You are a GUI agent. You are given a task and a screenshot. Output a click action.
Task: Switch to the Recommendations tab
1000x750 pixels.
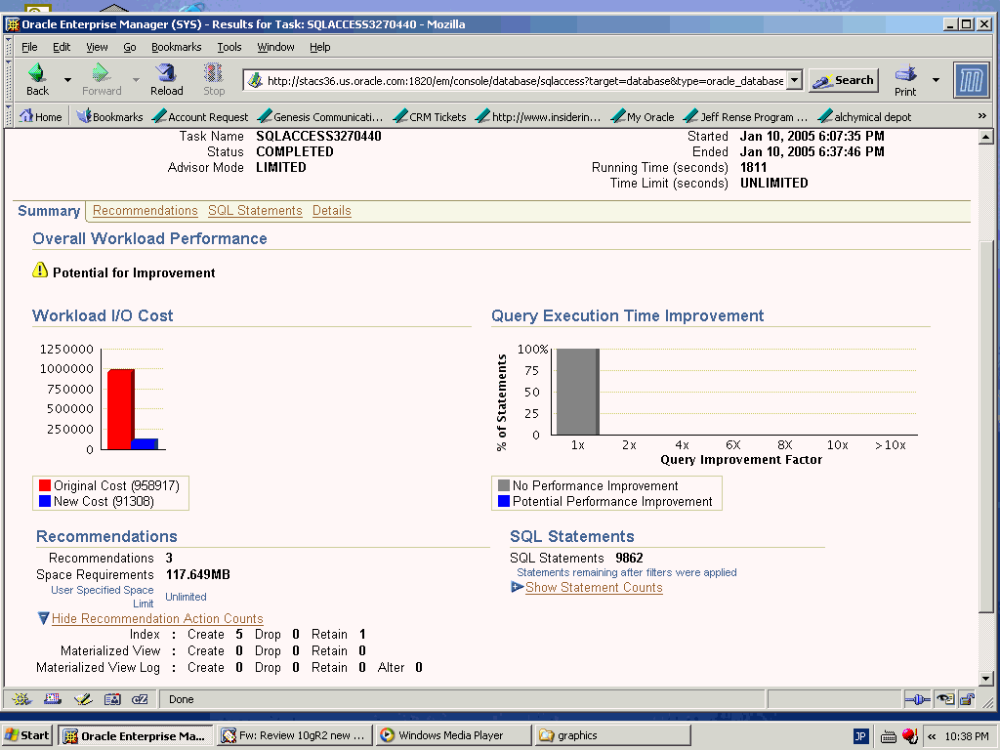point(145,211)
